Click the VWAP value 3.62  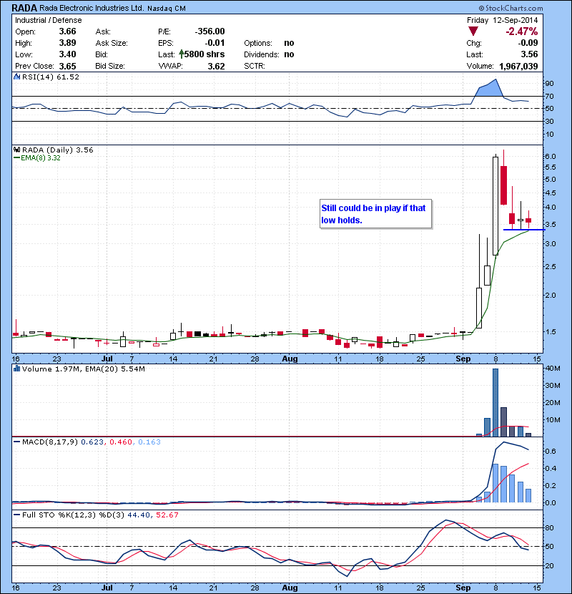(216, 66)
